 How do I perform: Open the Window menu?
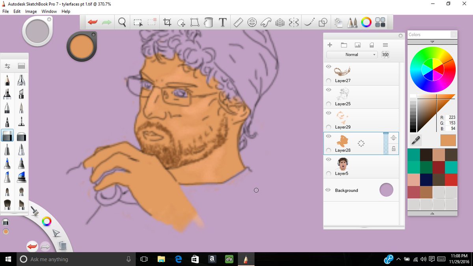point(49,11)
